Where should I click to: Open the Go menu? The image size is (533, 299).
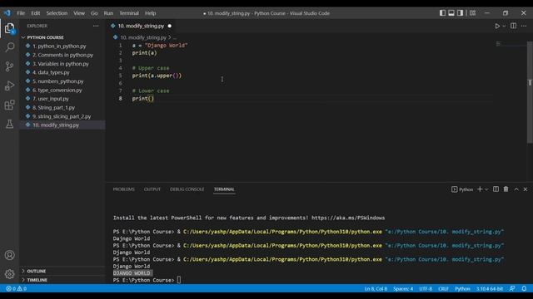click(x=94, y=13)
